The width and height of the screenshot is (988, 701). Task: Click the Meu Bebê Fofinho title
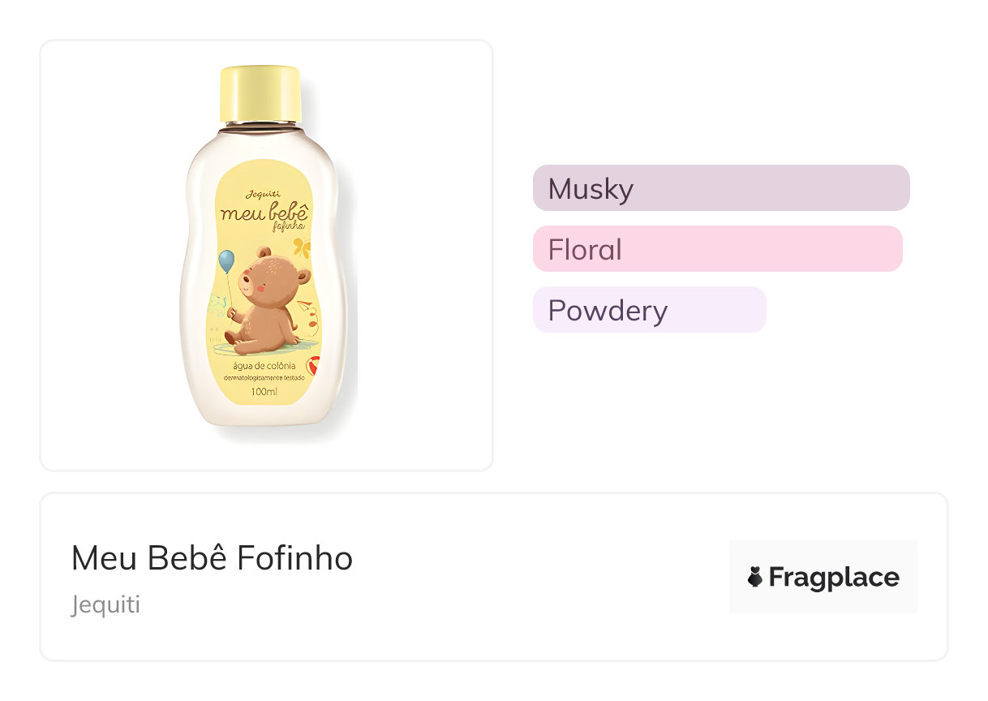[x=212, y=558]
